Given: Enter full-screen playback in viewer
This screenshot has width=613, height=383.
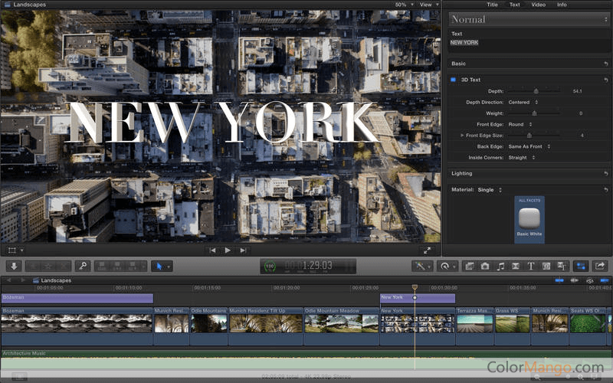Looking at the screenshot, I should click(427, 250).
